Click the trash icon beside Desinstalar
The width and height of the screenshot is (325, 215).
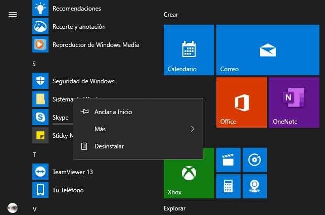pos(84,146)
